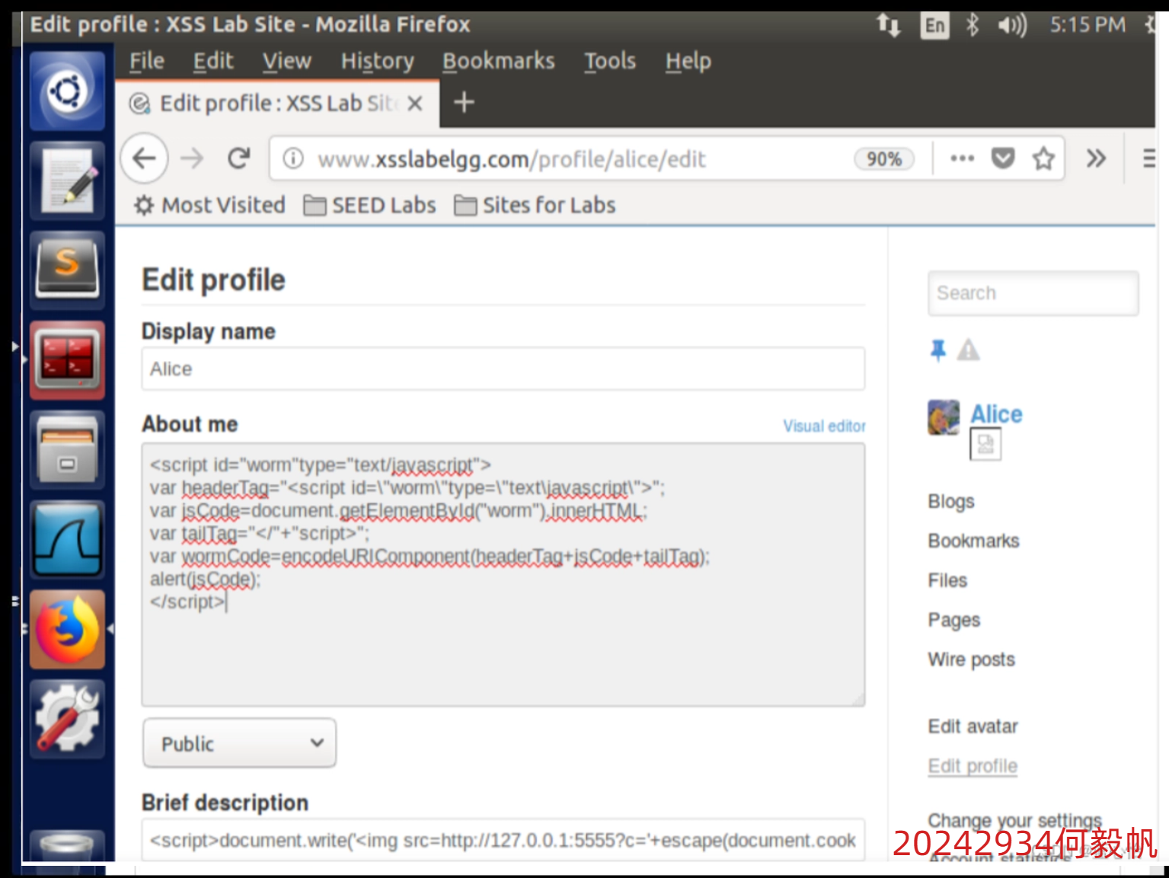Open the Help menu
Viewport: 1169px width, 878px height.
point(688,61)
